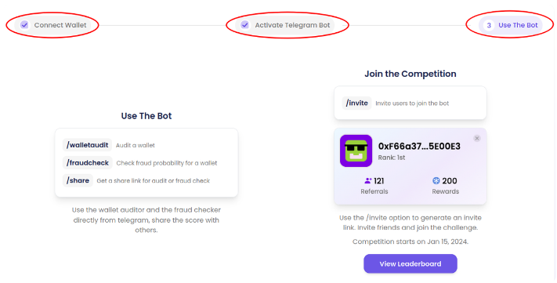Click the /share command tag
557x283 pixels.
click(78, 180)
